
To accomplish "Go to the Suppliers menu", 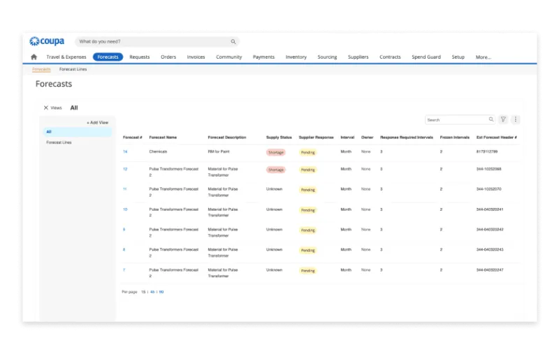I will coord(358,57).
